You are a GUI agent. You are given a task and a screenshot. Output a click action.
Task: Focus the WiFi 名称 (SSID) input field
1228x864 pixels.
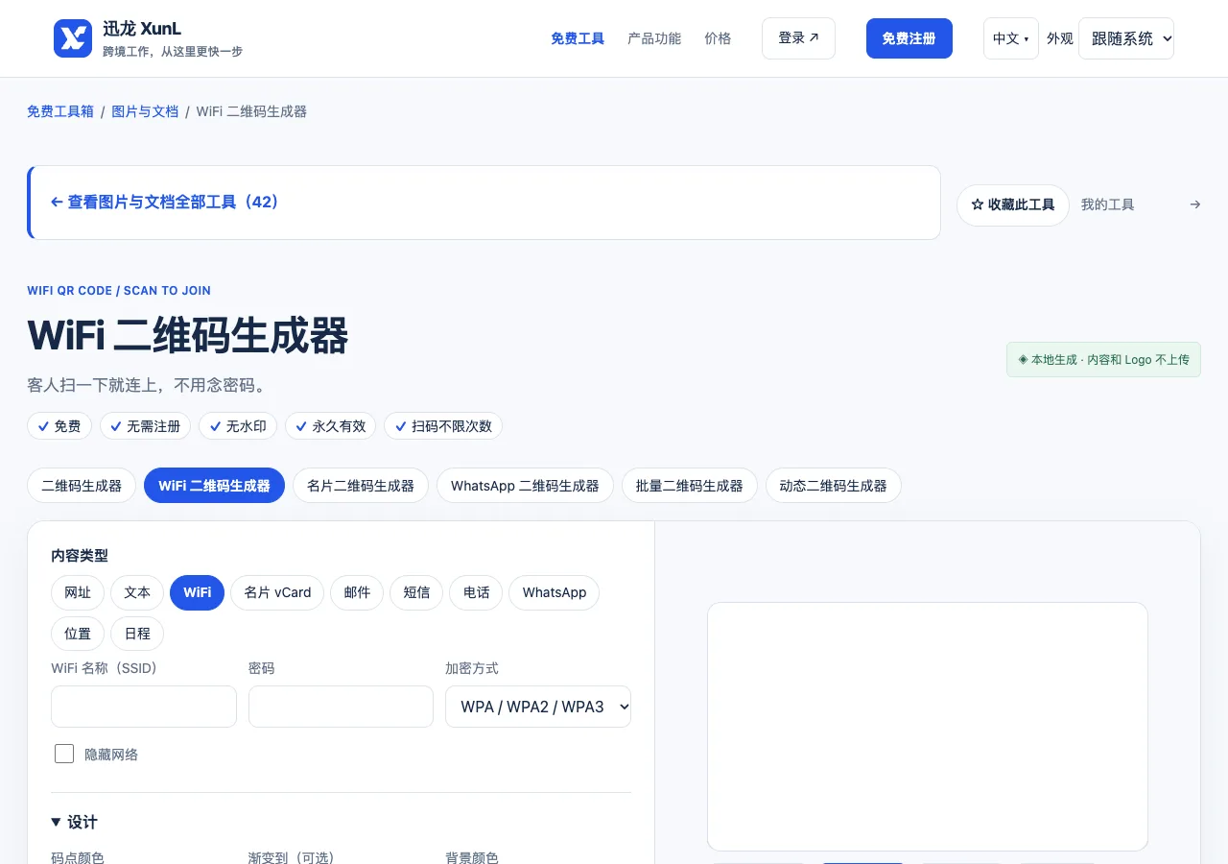coord(144,707)
